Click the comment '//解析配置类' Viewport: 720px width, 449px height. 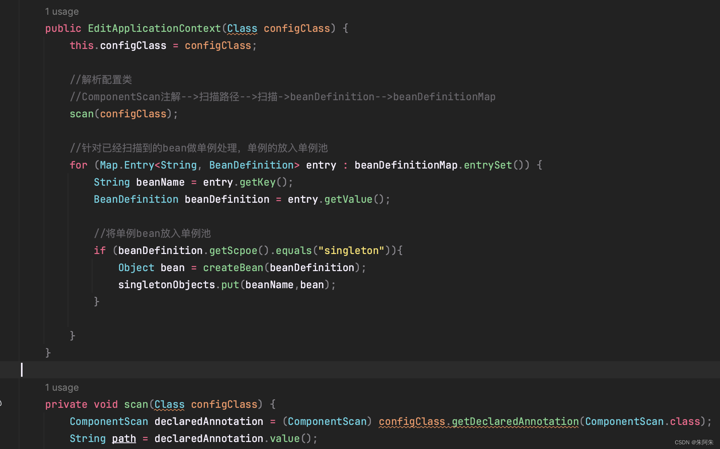101,80
